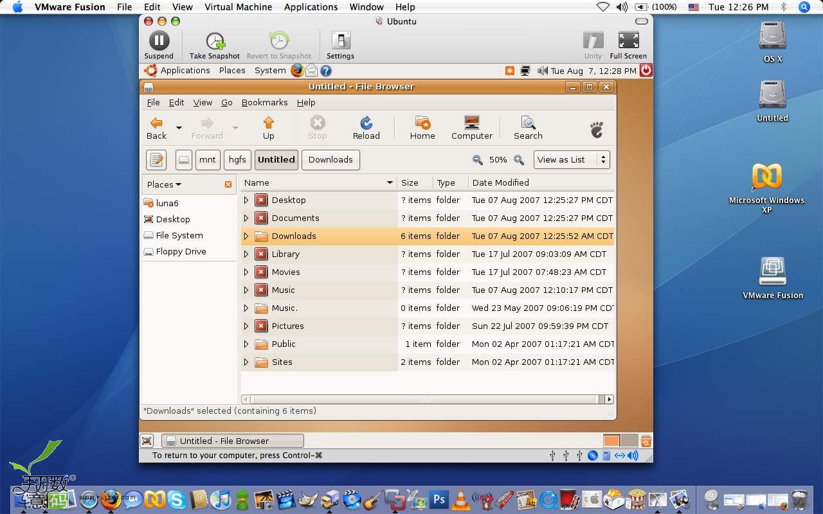This screenshot has height=514, width=823.
Task: Click the Ubuntu volume applet
Action: click(543, 71)
